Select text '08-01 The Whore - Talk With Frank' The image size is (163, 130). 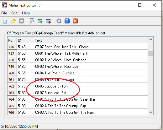coord(62,53)
